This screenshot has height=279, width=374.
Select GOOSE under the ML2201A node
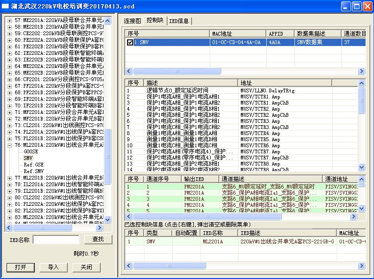31,152
